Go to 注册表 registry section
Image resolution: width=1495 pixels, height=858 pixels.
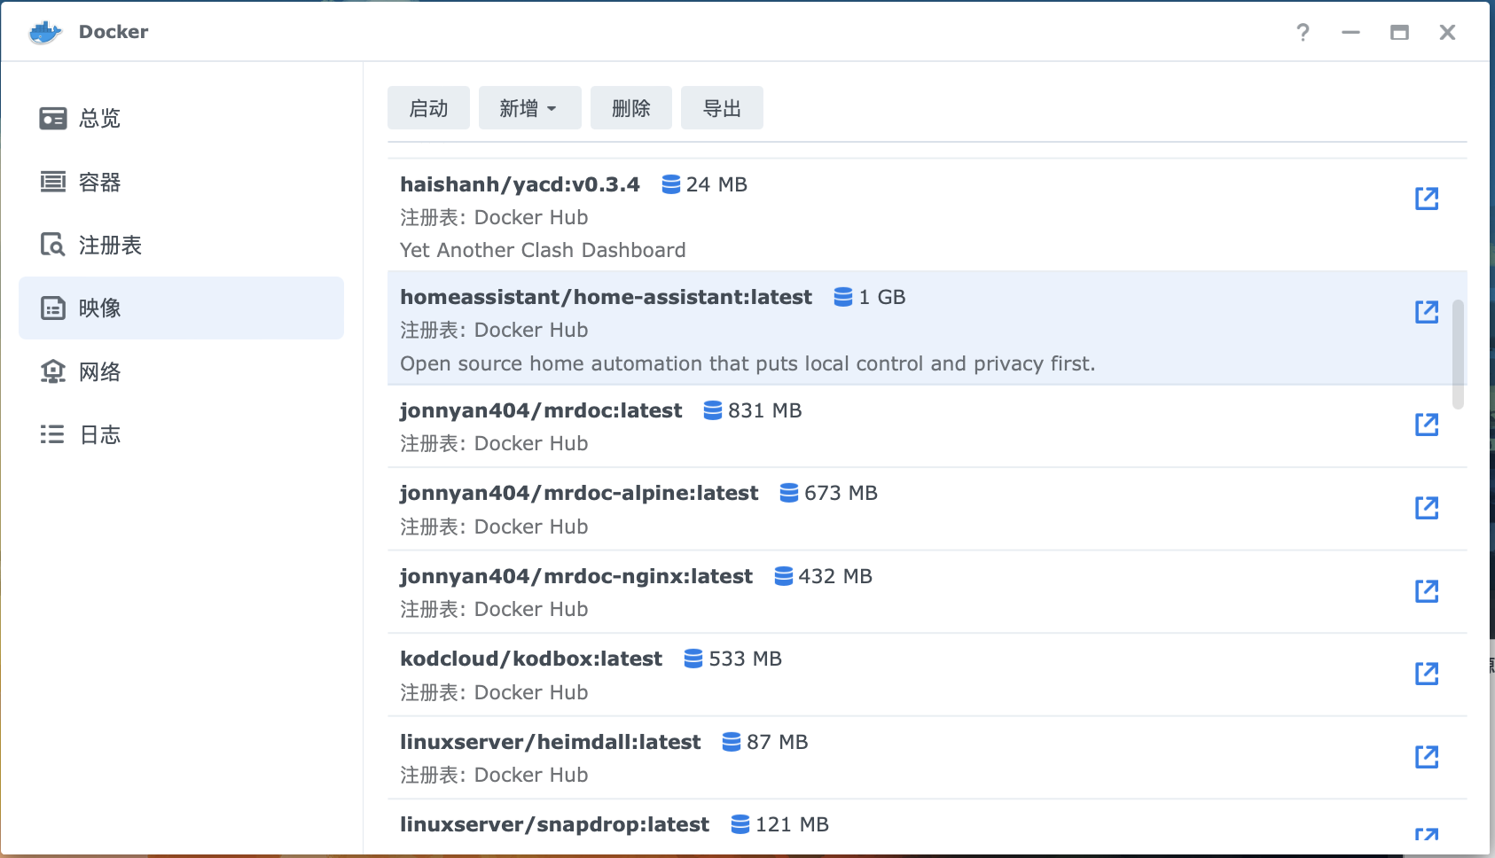[181, 245]
